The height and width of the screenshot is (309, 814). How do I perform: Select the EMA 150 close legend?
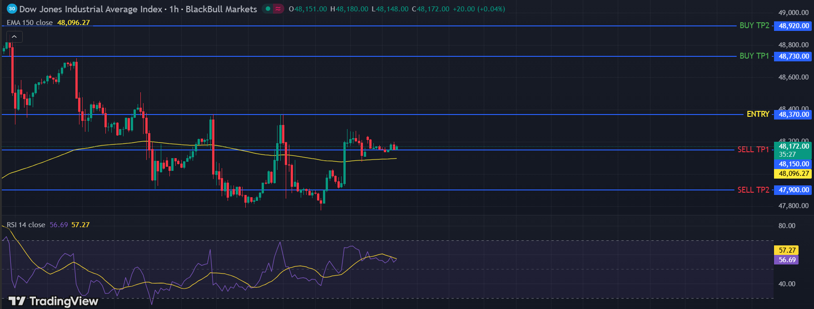pyautogui.click(x=30, y=23)
